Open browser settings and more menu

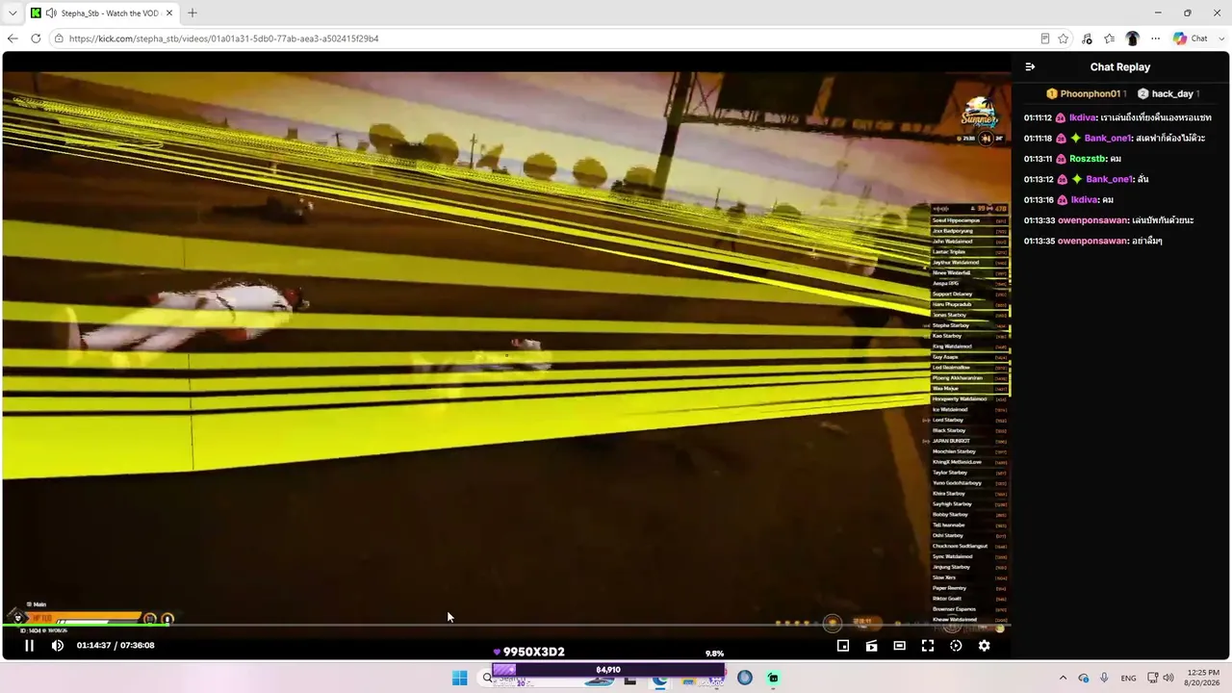pyautogui.click(x=1155, y=38)
